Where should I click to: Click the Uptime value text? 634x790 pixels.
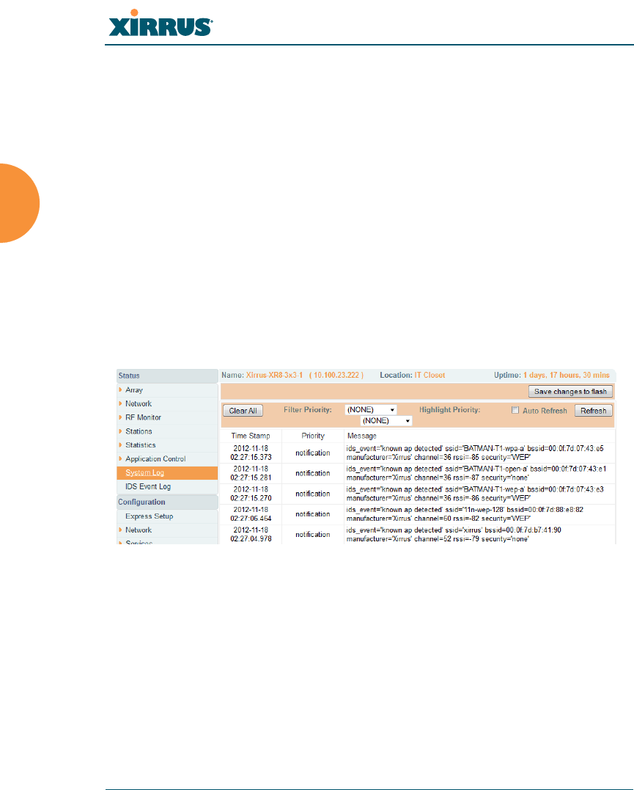click(x=566, y=376)
